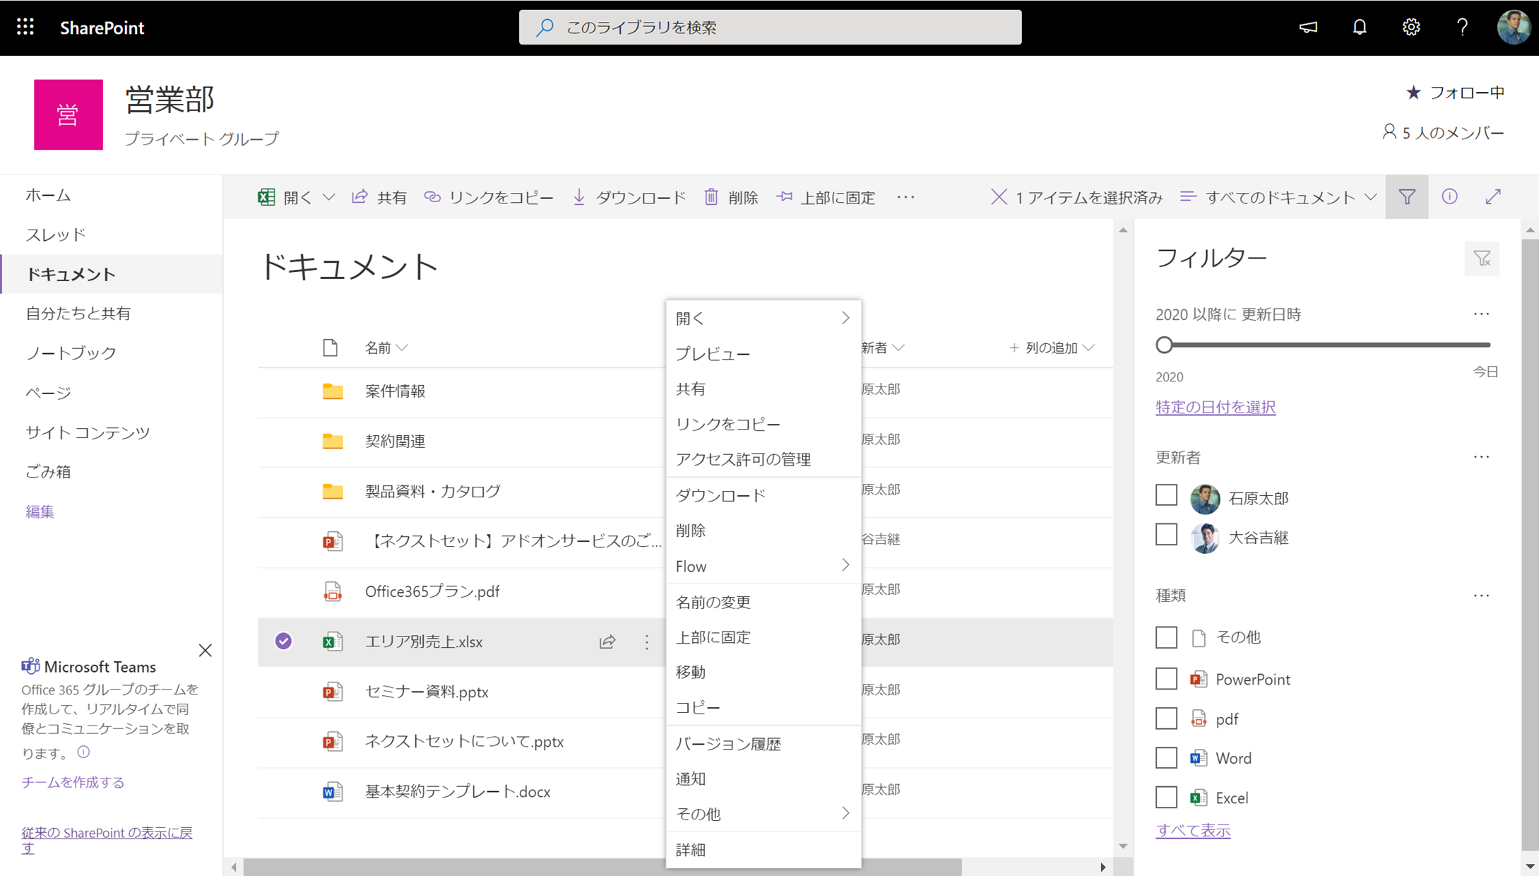The height and width of the screenshot is (876, 1539).
Task: Expand the 開く dropdown chevron in toolbar
Action: (x=329, y=197)
